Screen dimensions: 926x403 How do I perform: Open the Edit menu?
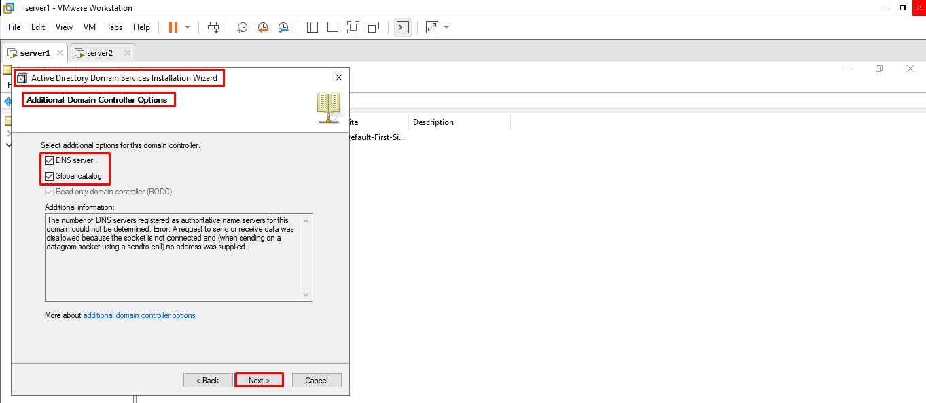[x=38, y=27]
